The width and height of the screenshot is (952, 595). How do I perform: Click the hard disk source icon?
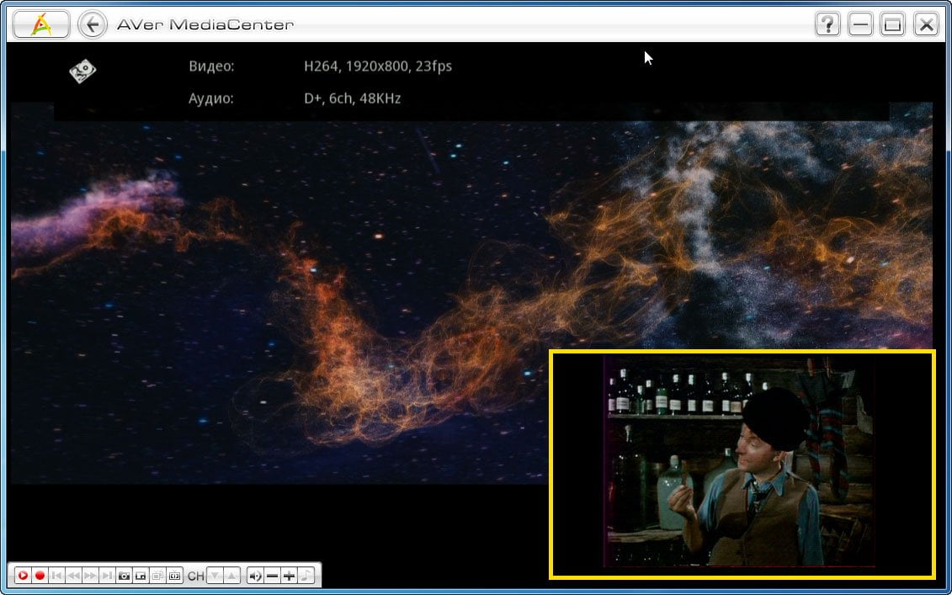82,71
